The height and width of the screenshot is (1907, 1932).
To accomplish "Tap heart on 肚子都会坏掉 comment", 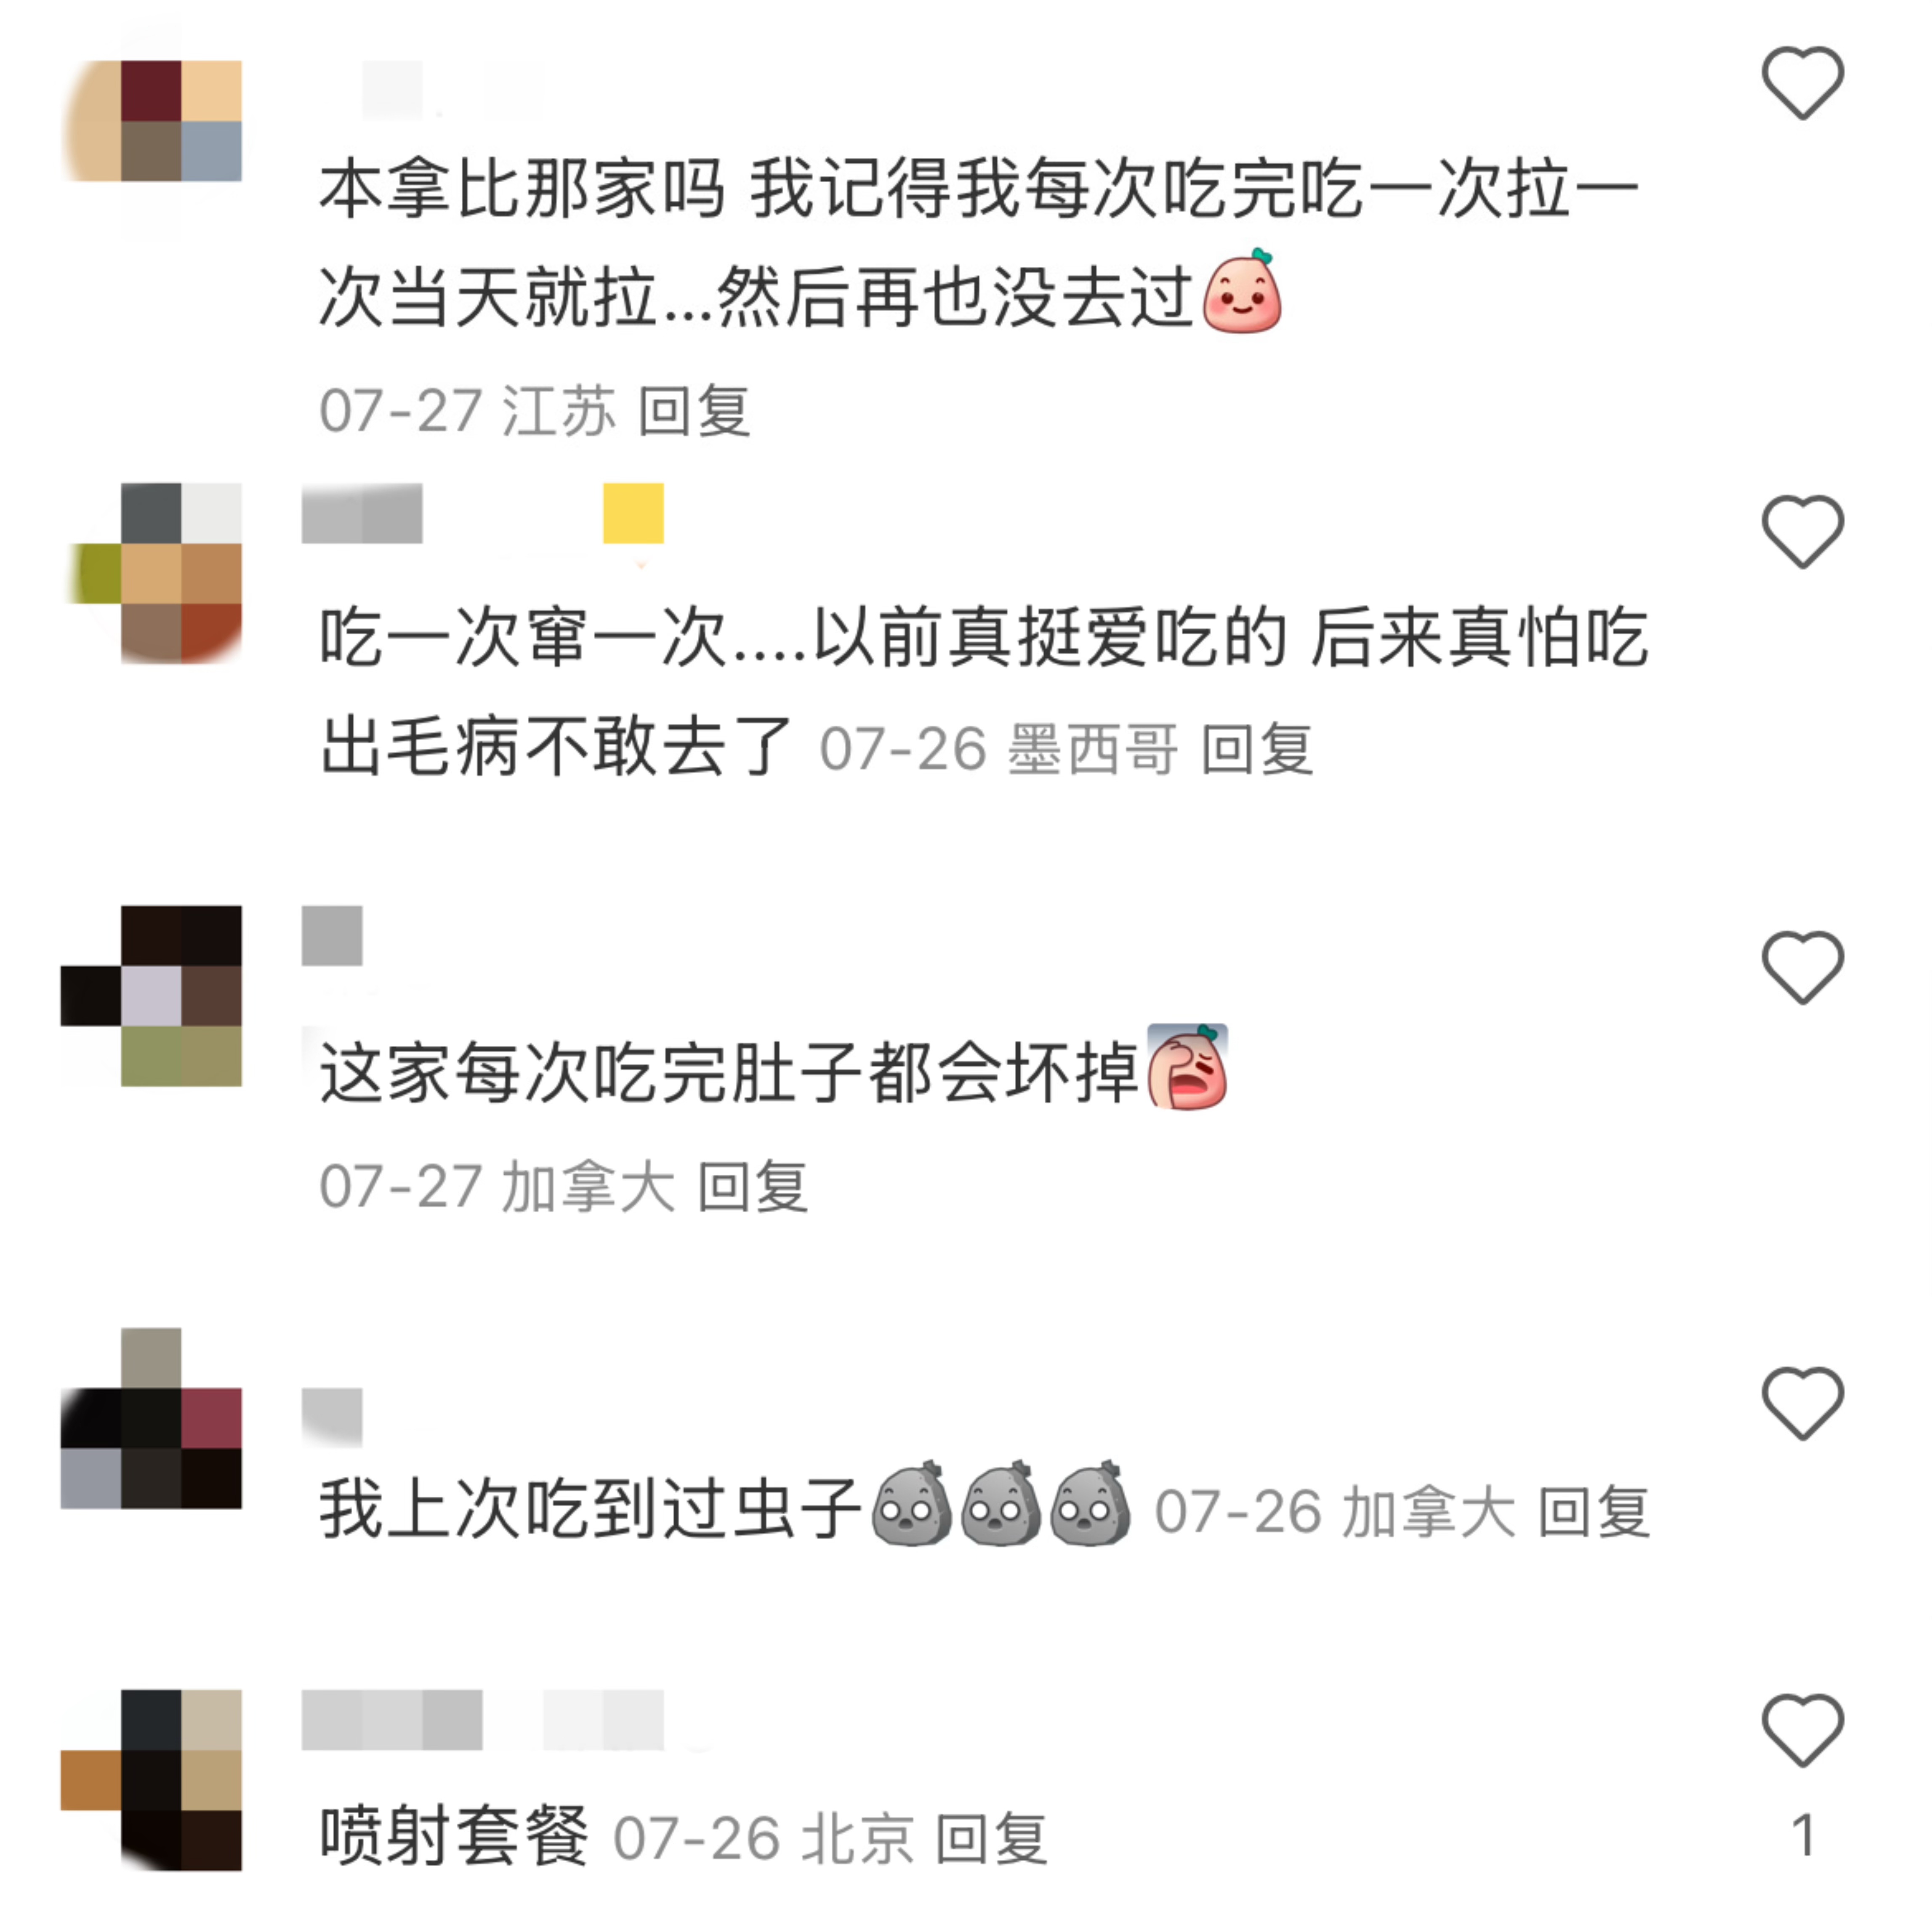I will click(x=1801, y=967).
